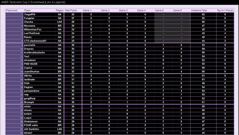
Task: Select player name "sIQ Santinho"
Action: (31, 129)
